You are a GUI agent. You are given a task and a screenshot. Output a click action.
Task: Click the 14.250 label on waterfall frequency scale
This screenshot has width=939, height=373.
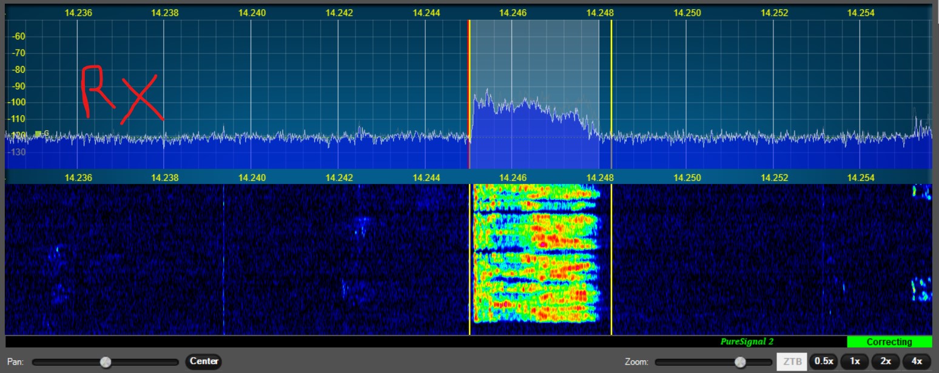(687, 177)
